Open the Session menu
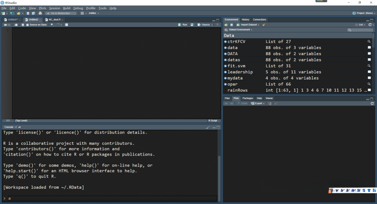Image resolution: width=377 pixels, height=204 pixels. pyautogui.click(x=54, y=8)
